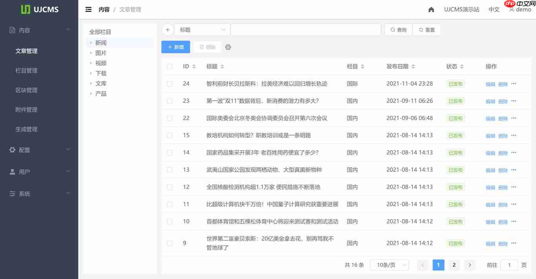536x279 pixels.
Task: Click the 系统 icon in the sidebar
Action: [x=12, y=193]
